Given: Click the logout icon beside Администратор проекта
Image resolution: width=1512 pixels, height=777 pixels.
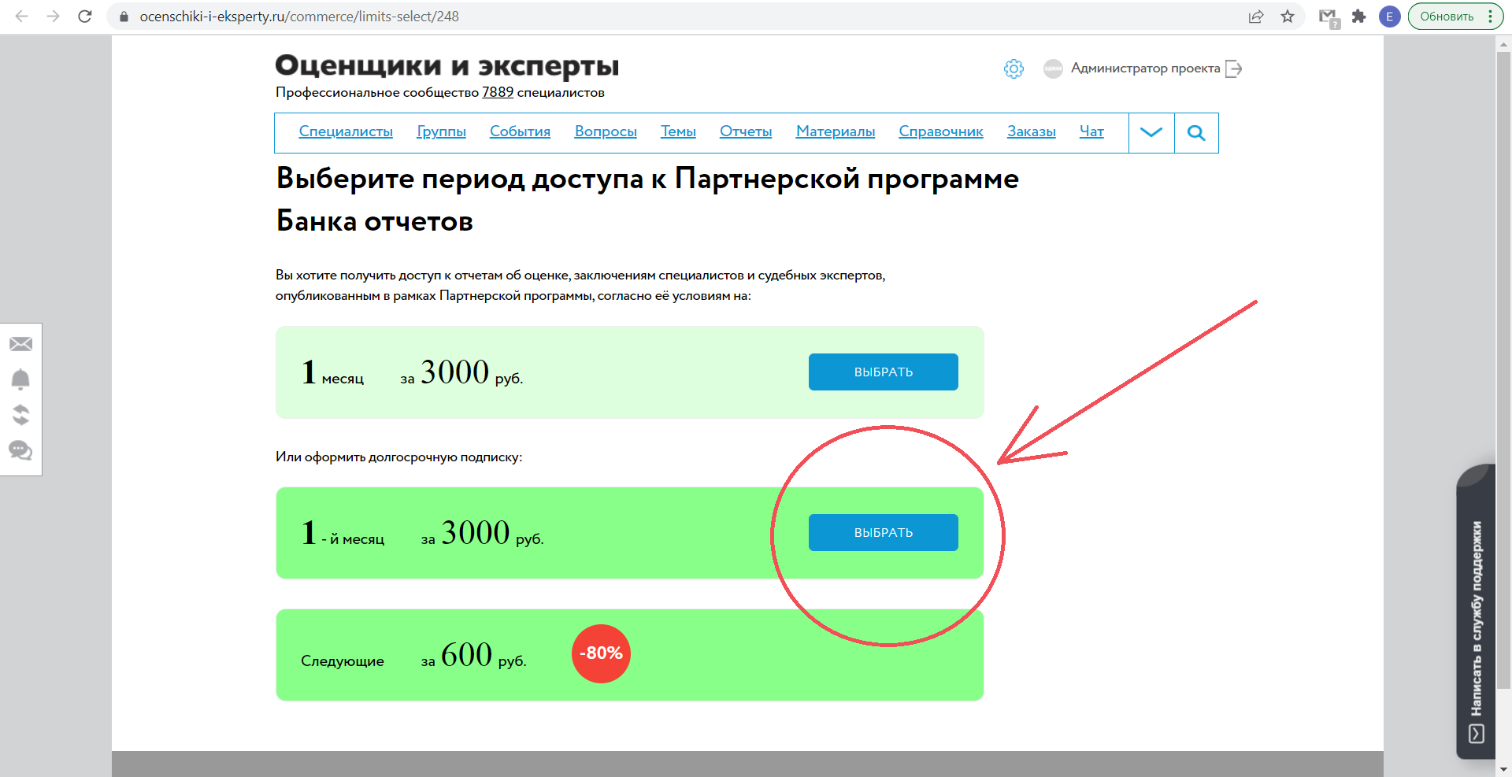Looking at the screenshot, I should (1234, 69).
